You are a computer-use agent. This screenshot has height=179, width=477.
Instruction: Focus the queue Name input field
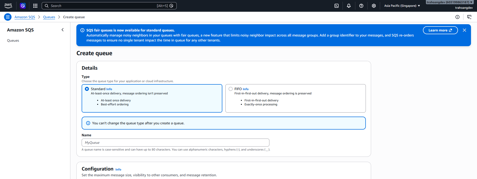click(176, 143)
